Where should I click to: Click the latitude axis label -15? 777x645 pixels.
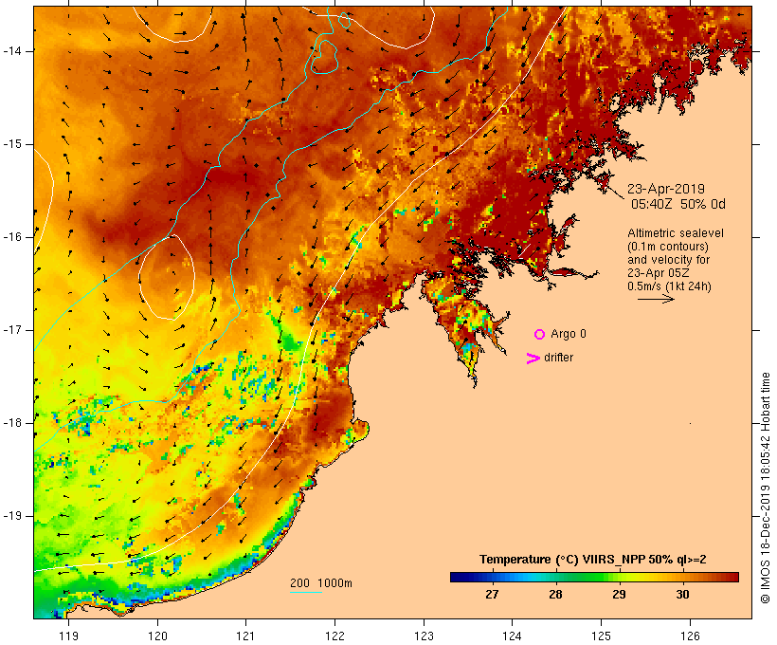point(12,144)
